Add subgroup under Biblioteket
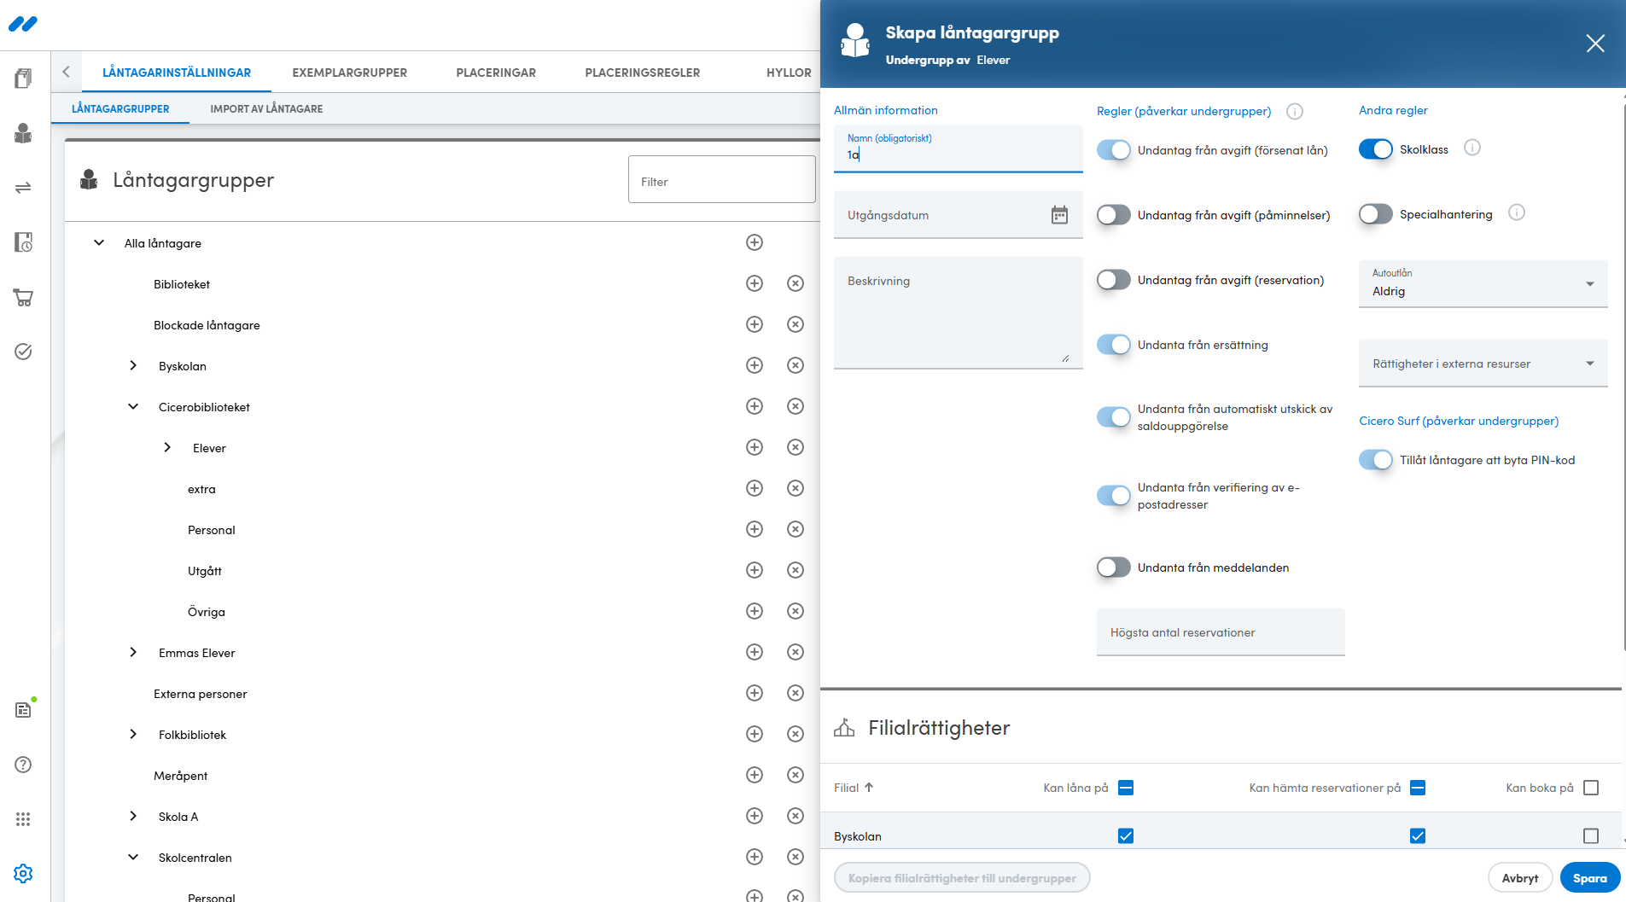This screenshot has height=902, width=1626. click(755, 283)
